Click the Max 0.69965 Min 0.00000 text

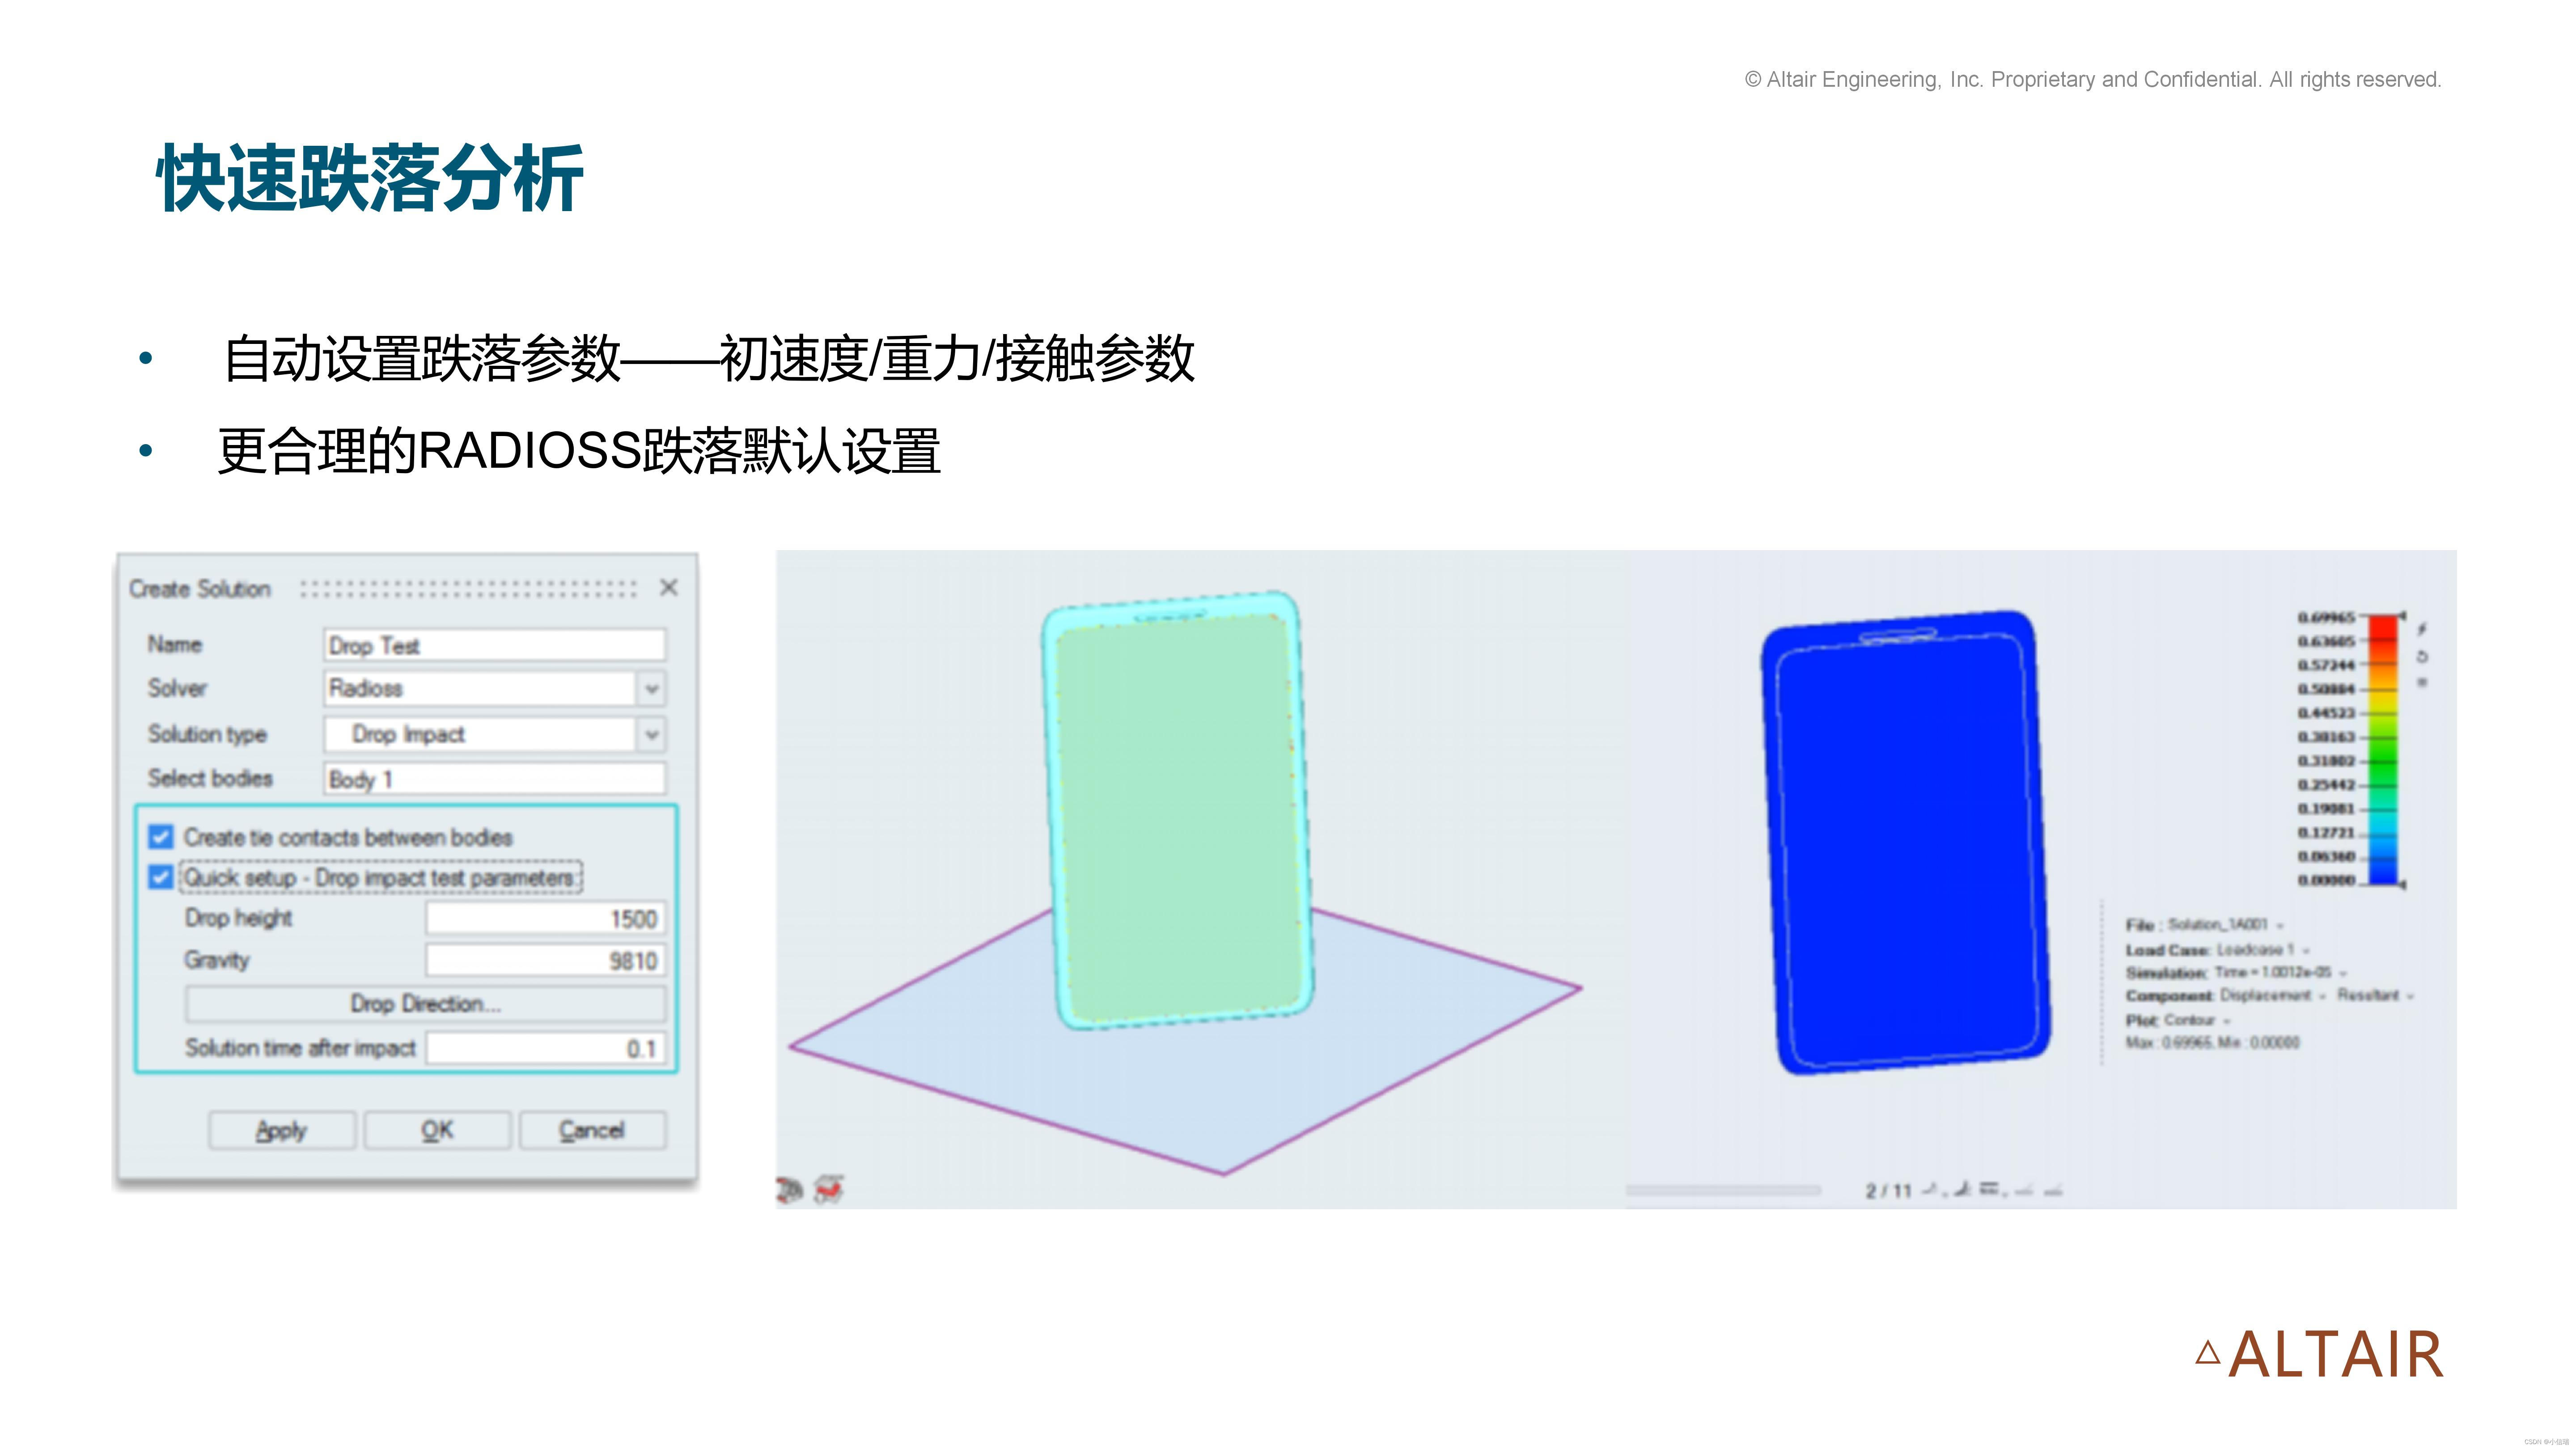point(2212,1043)
